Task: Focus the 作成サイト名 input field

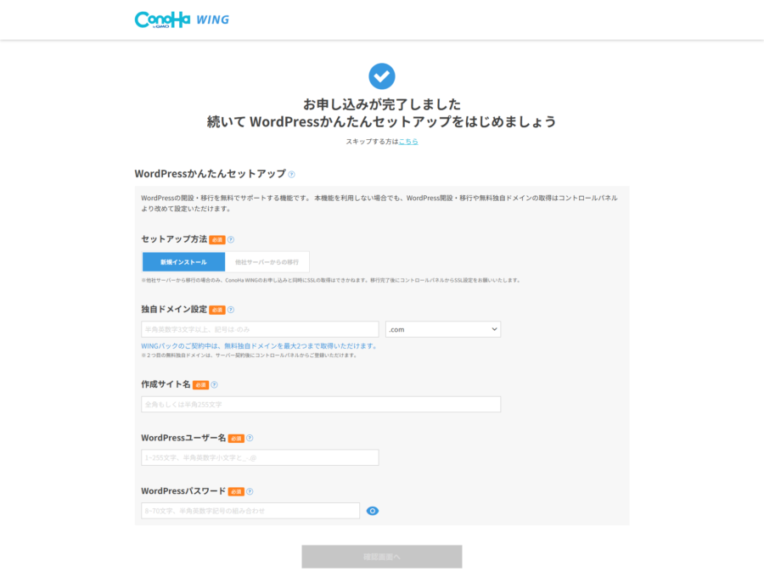Action: 321,405
